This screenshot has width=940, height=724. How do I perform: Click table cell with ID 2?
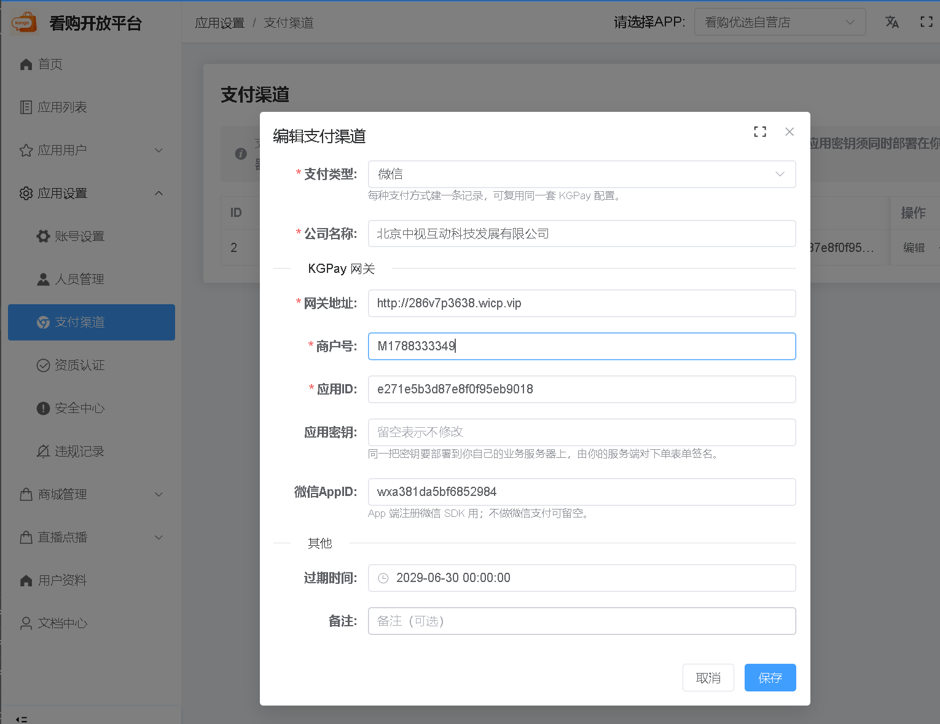pos(234,248)
